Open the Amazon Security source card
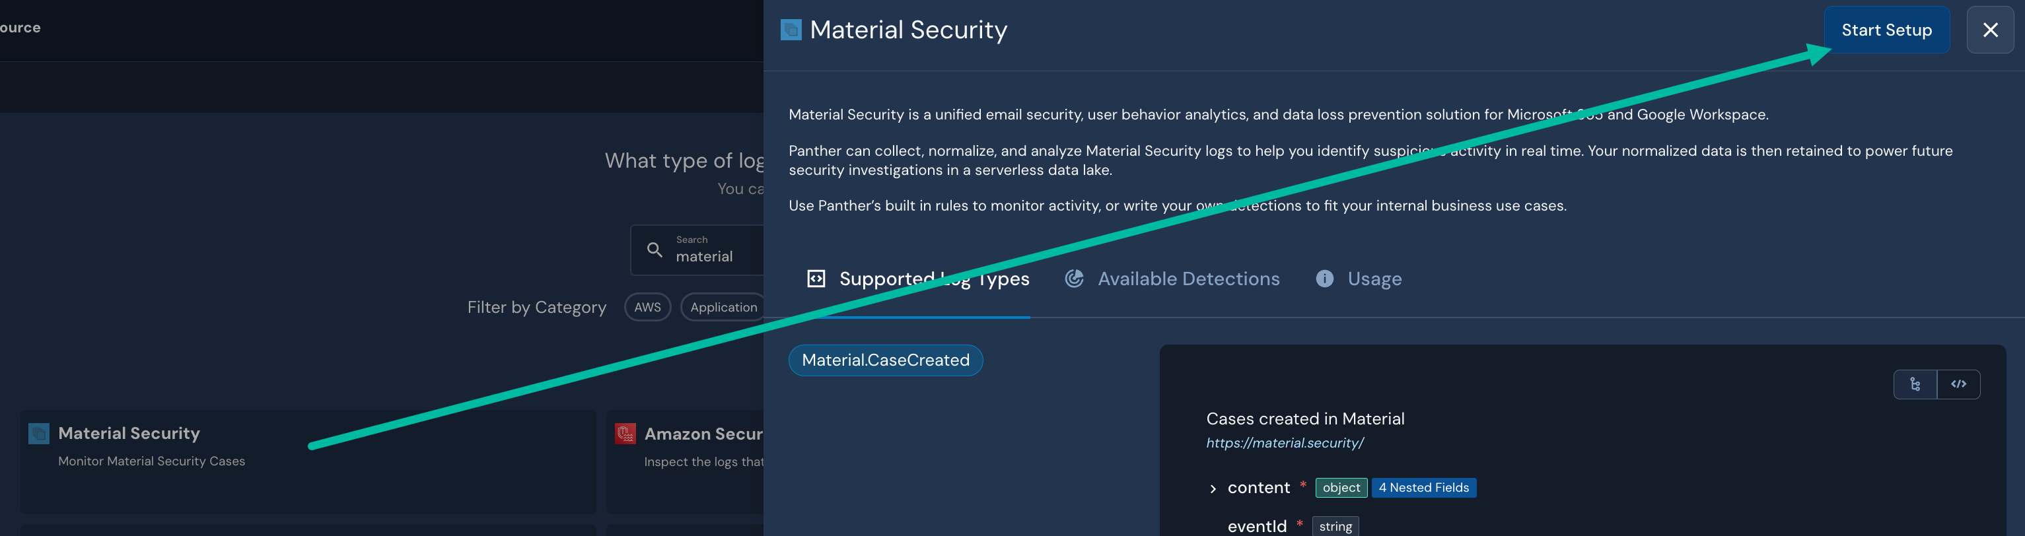 [x=686, y=462]
